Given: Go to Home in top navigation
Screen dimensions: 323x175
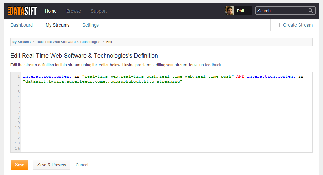Looking at the screenshot, I should click(x=51, y=11).
